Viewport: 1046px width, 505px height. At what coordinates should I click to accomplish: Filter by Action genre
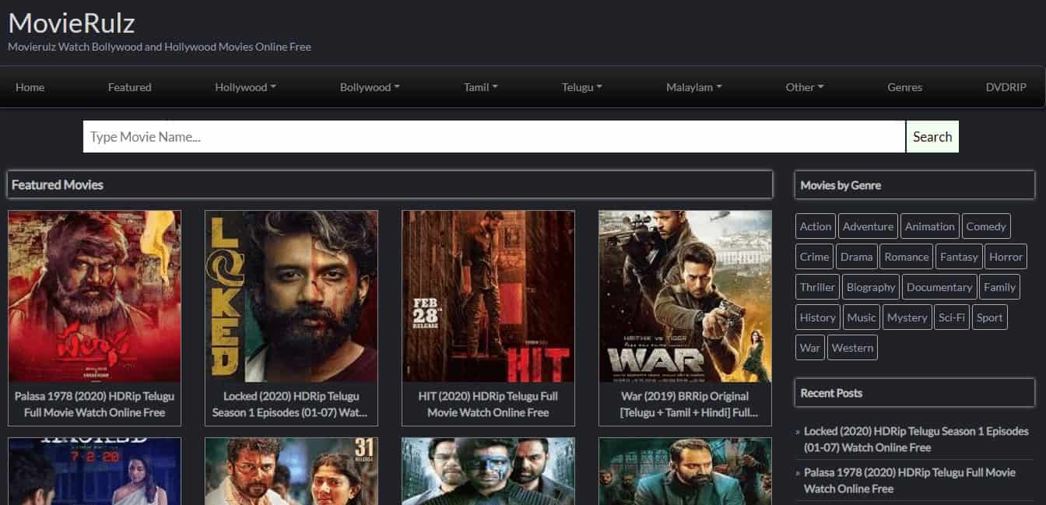(816, 226)
